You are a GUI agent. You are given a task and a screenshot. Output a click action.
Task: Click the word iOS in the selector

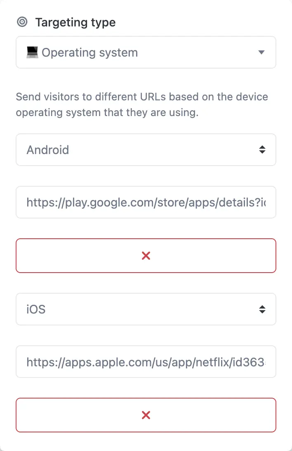(36, 309)
